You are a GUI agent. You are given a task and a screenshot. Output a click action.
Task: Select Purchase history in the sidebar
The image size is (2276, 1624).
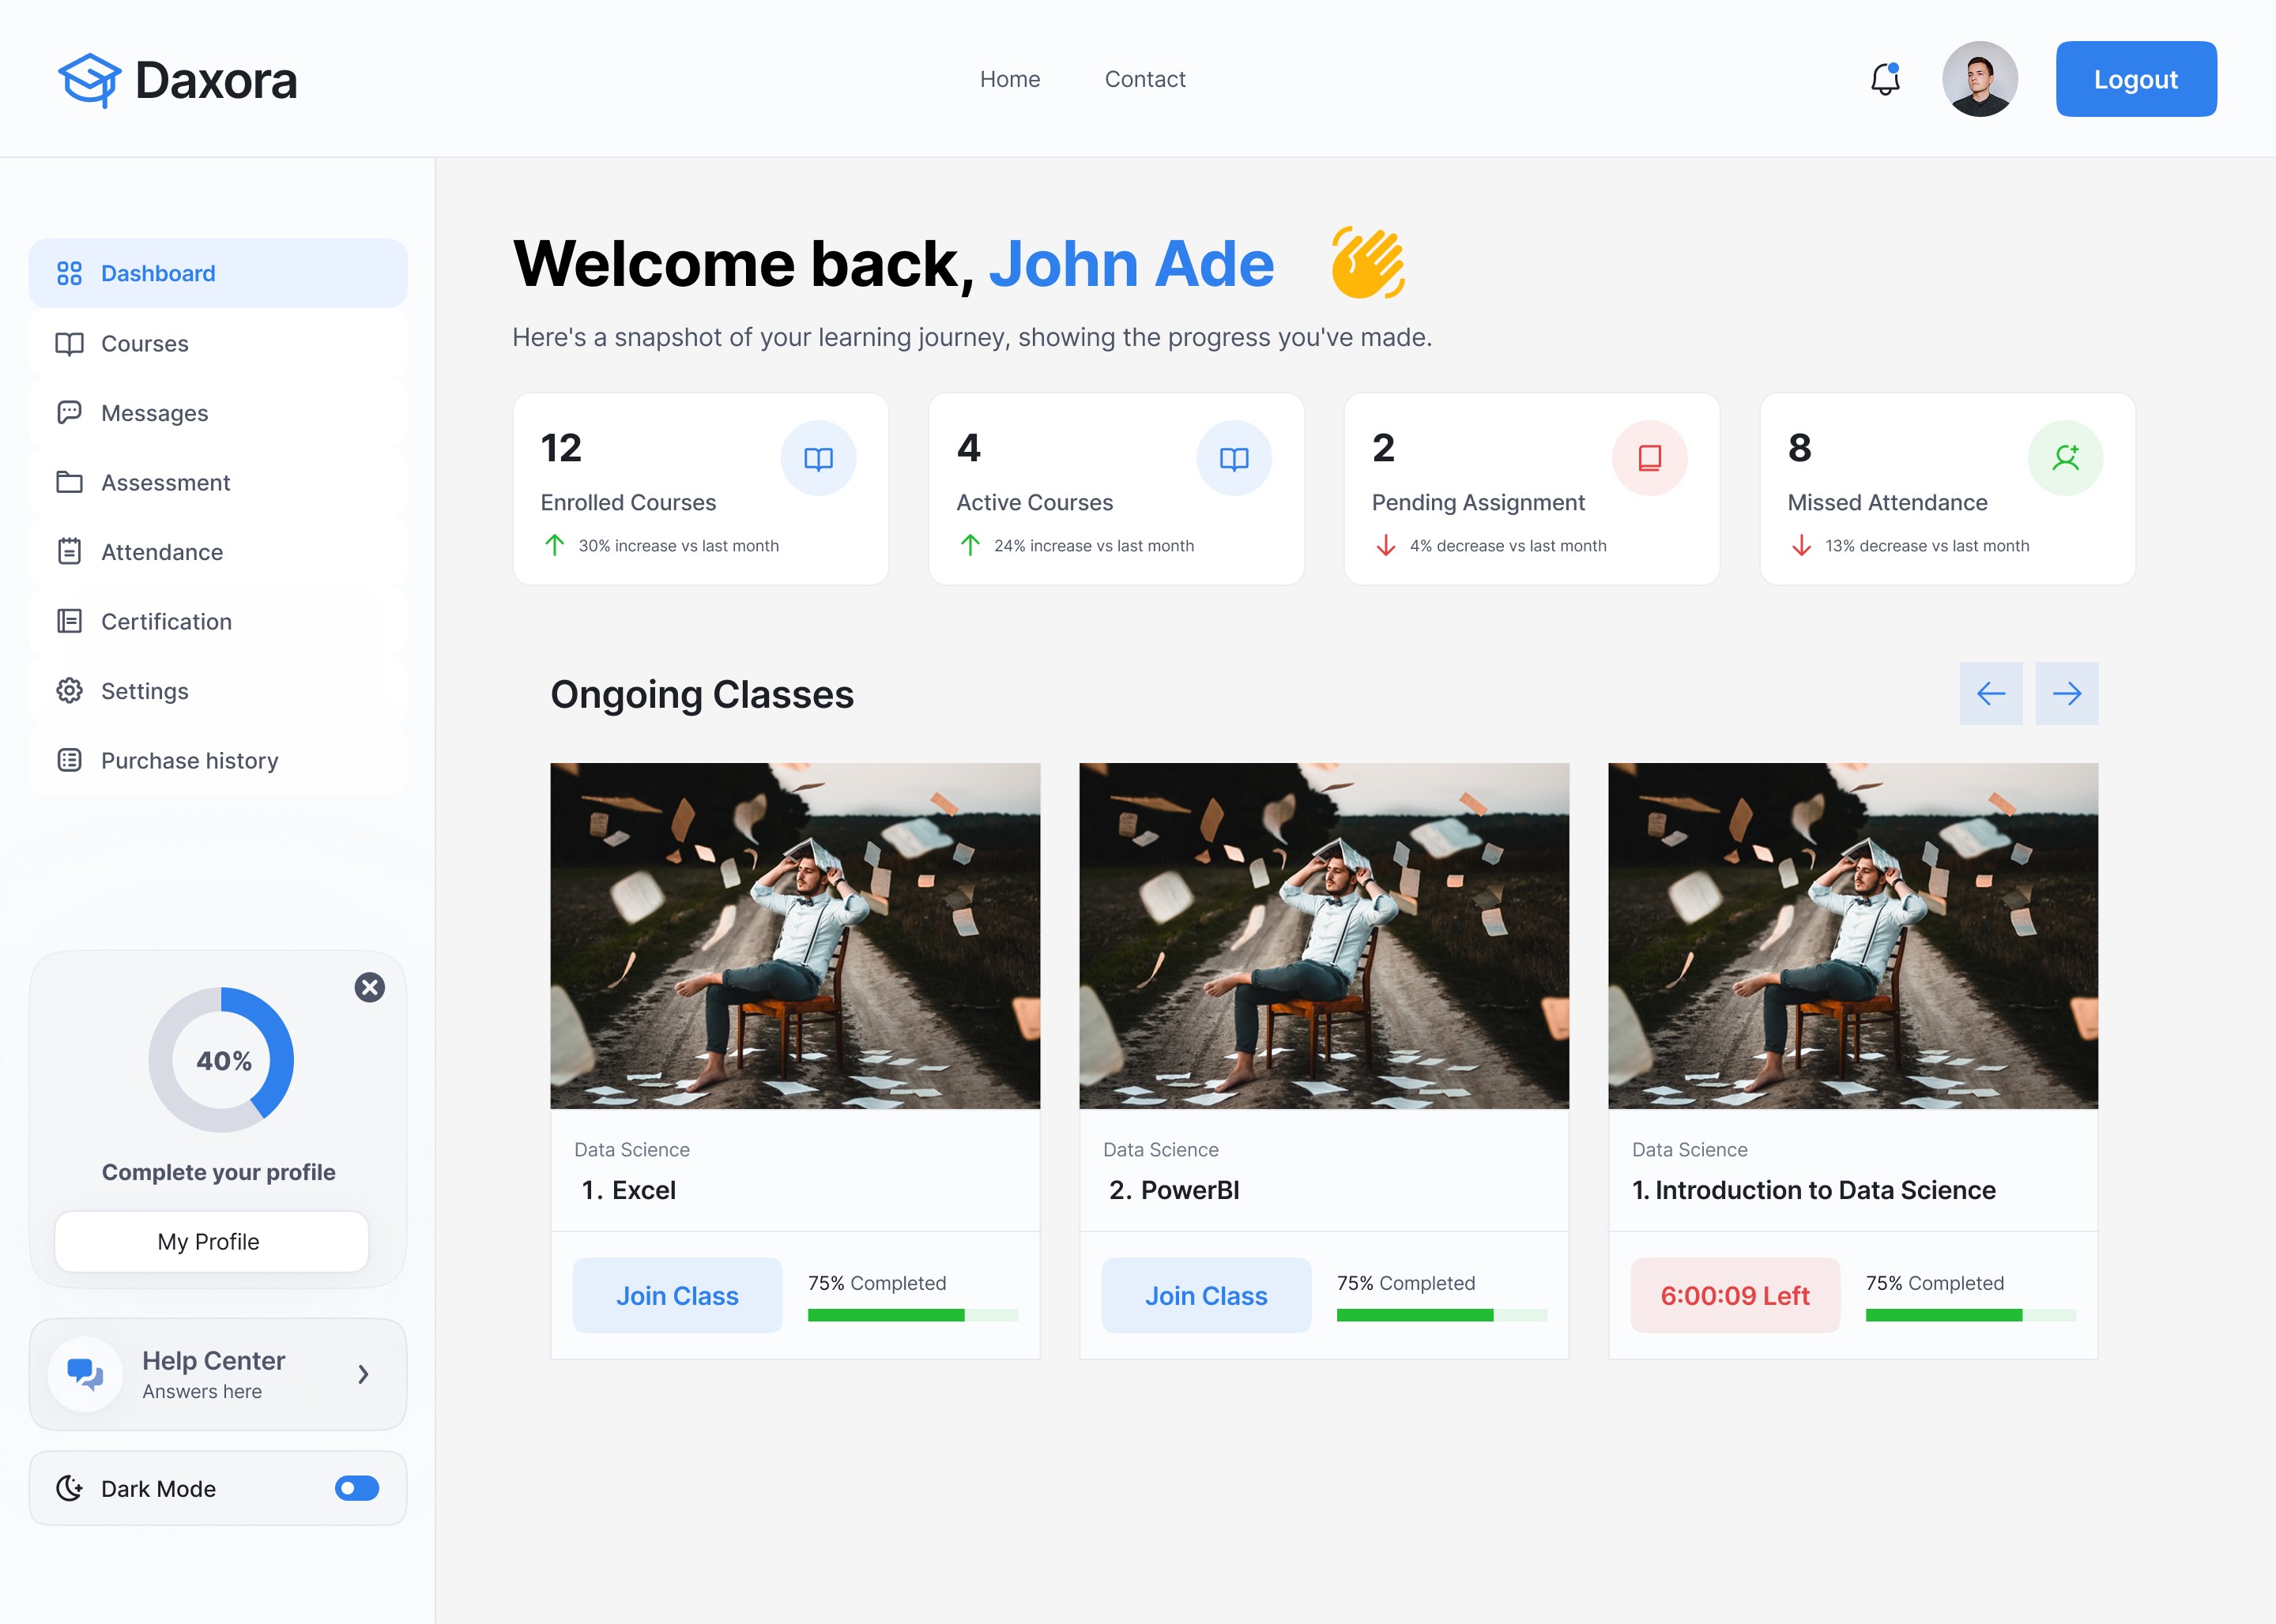(189, 761)
